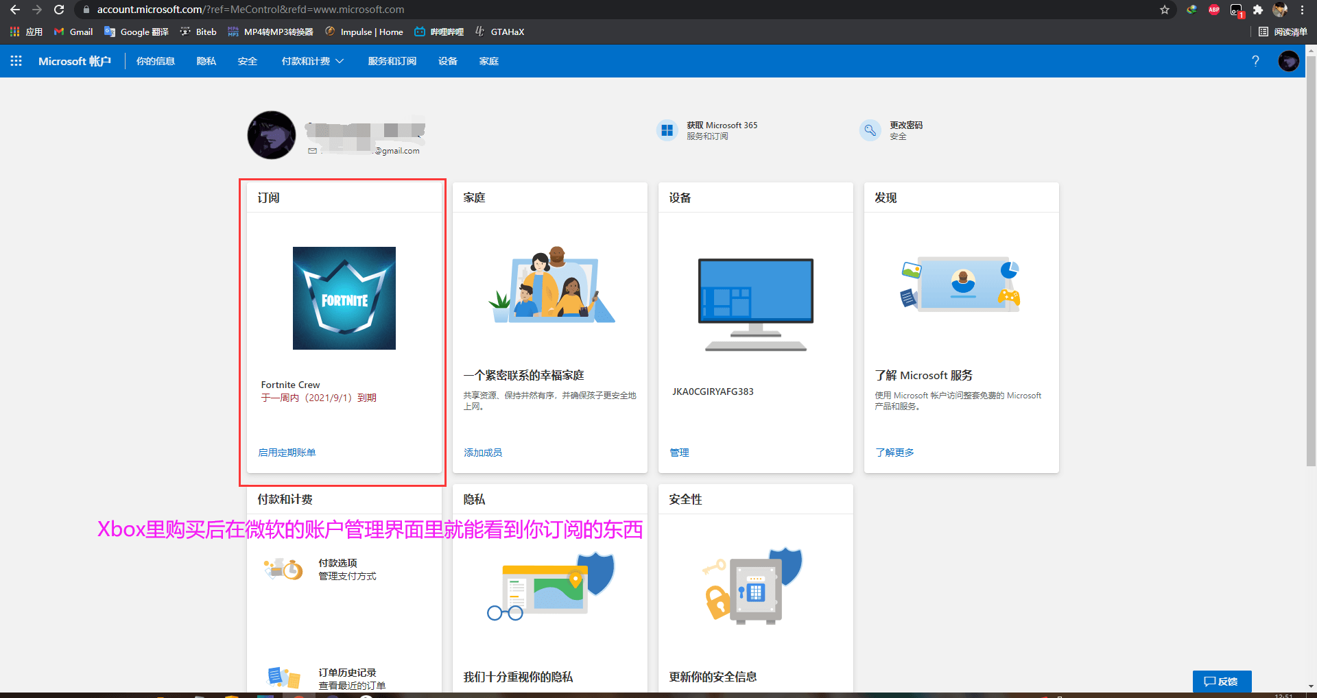Go back in browser history
The image size is (1317, 698).
pos(15,10)
